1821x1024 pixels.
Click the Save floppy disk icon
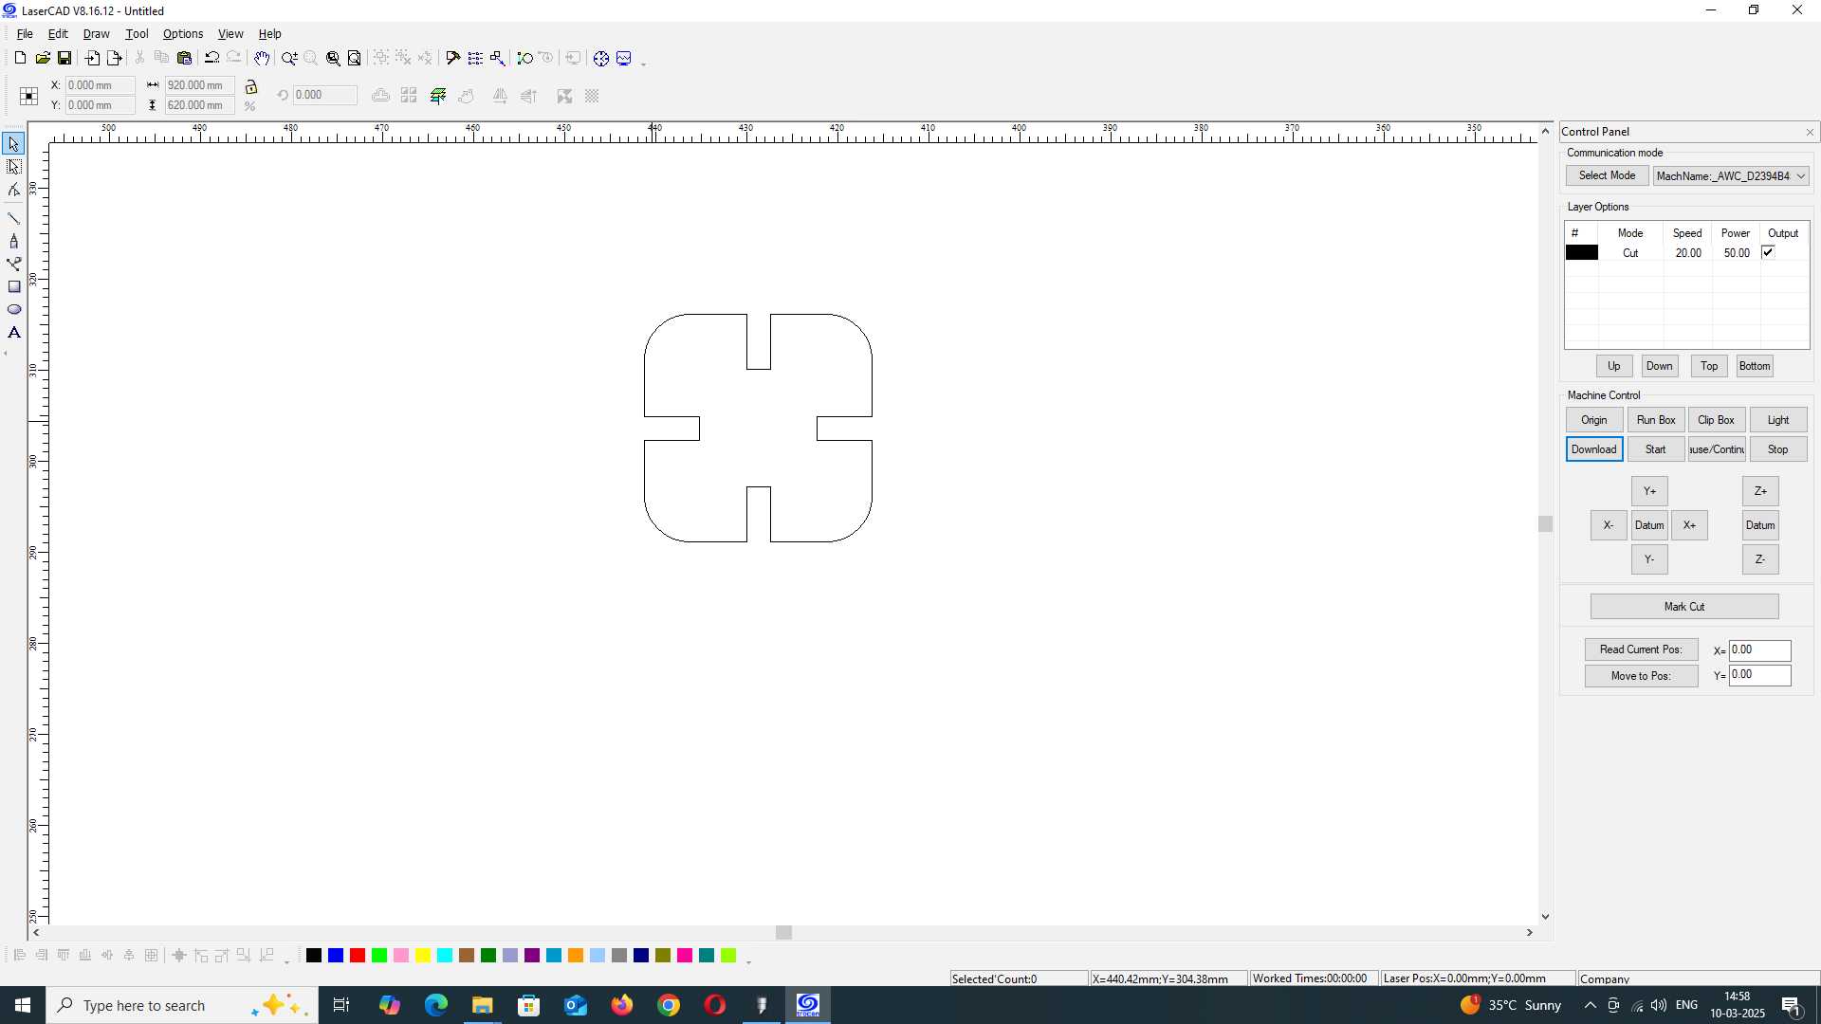click(64, 58)
